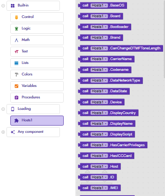
Task: Open Hosts1 dropdown in IMEI block
Action: point(99,188)
